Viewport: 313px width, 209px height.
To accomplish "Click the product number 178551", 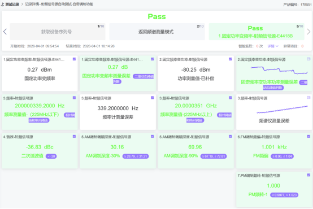I will pyautogui.click(x=306, y=5).
